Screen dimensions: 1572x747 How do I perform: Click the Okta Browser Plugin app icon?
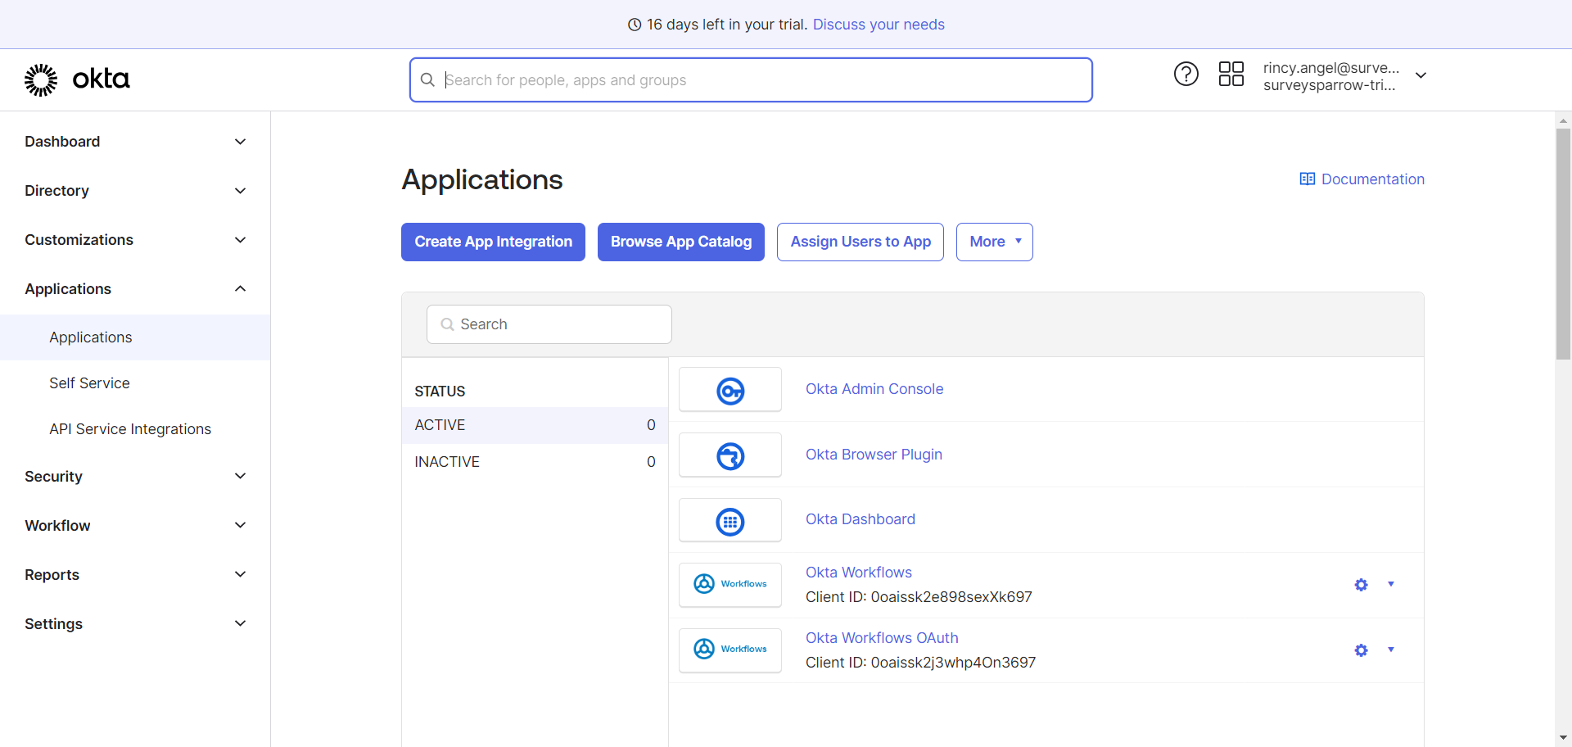730,455
